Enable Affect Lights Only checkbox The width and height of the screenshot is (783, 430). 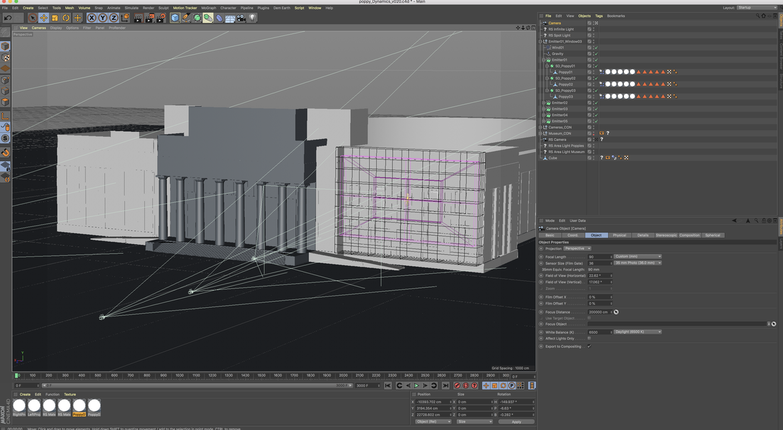pos(589,339)
